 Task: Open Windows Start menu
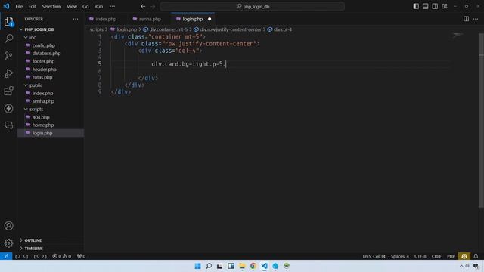pos(198,266)
